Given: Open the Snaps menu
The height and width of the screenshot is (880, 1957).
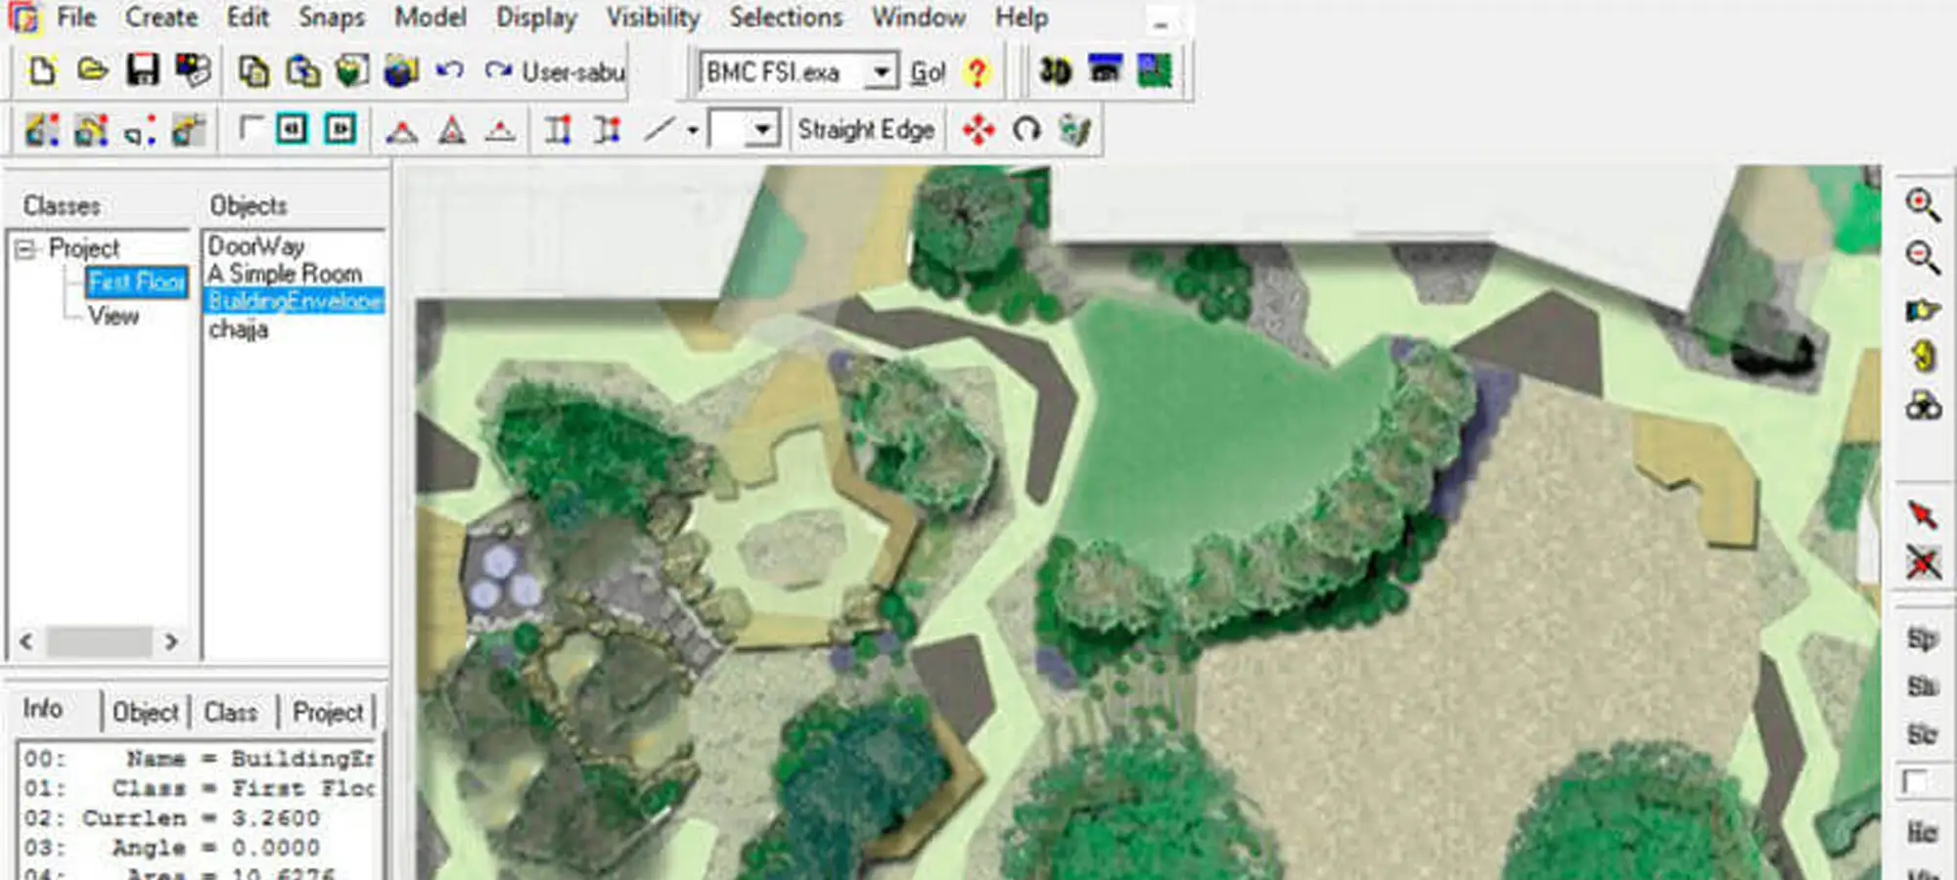Looking at the screenshot, I should (x=332, y=18).
